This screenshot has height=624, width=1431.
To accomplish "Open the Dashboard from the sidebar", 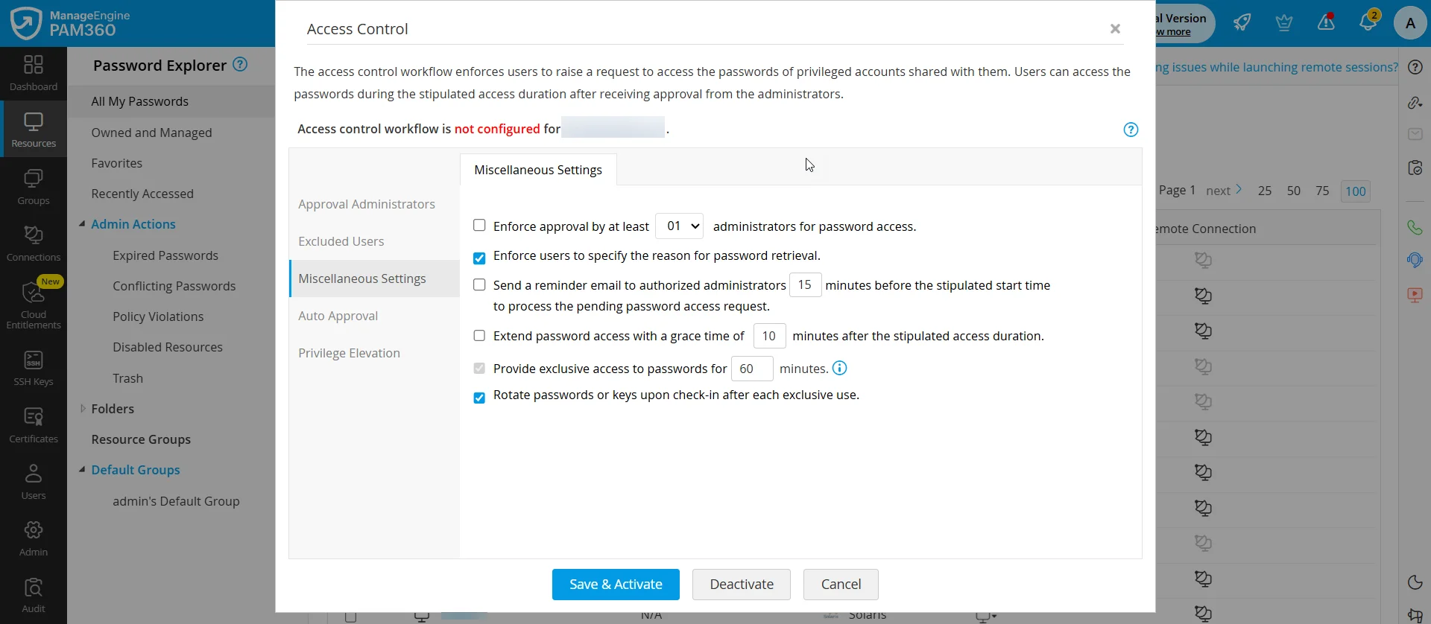I will coord(33,71).
